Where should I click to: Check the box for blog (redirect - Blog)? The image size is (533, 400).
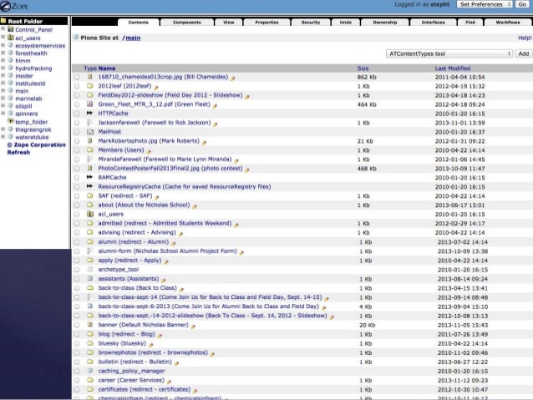(77, 334)
